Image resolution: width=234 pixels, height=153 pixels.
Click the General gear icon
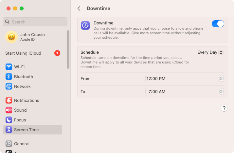coord(9,144)
